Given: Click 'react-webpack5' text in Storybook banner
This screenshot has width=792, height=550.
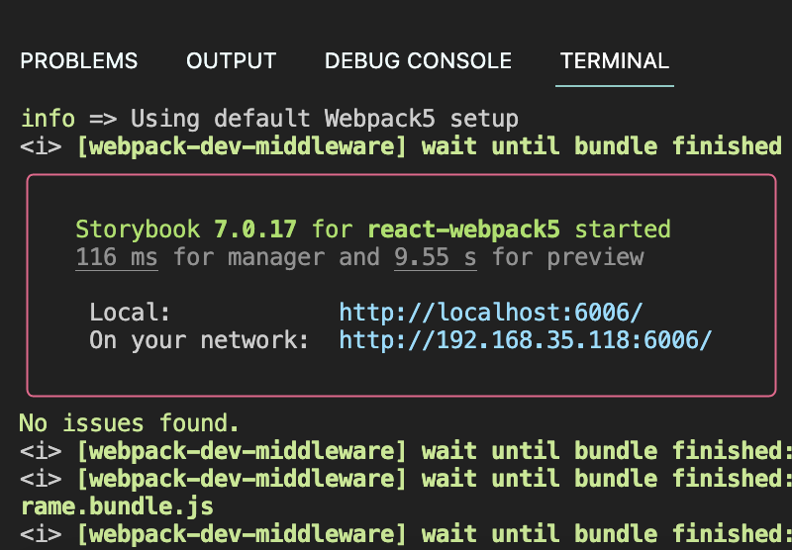Looking at the screenshot, I should 463,229.
